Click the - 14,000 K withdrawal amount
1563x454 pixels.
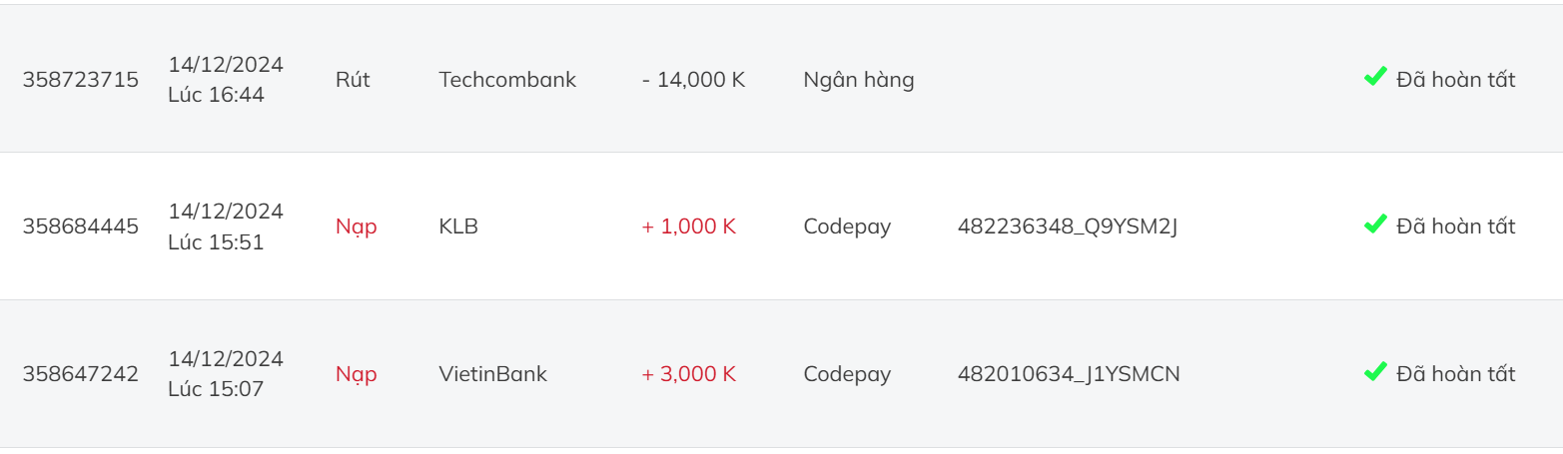tap(694, 80)
